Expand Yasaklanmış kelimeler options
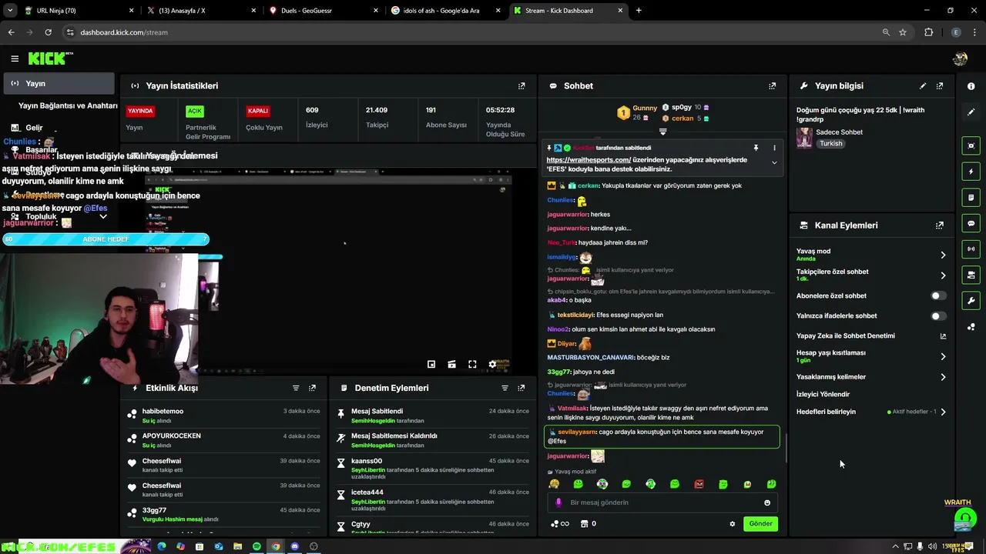 [943, 377]
